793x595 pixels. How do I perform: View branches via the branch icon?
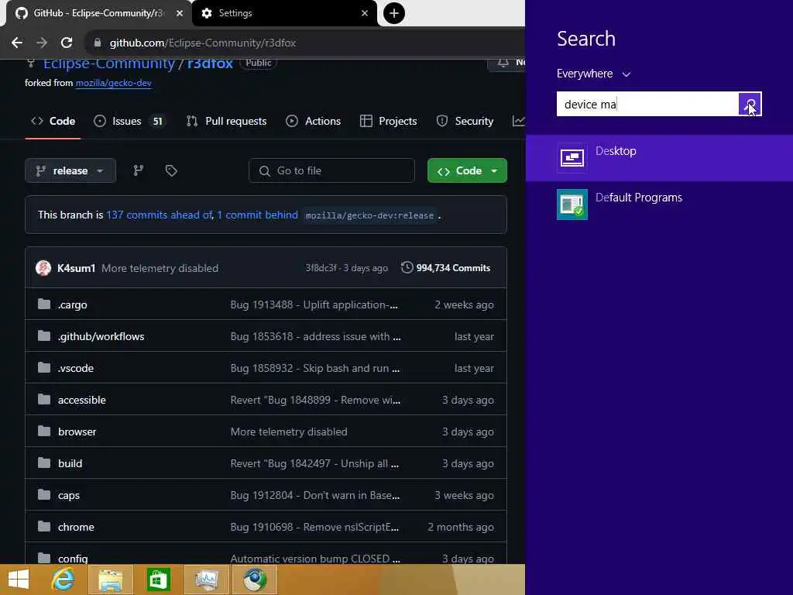pos(138,170)
